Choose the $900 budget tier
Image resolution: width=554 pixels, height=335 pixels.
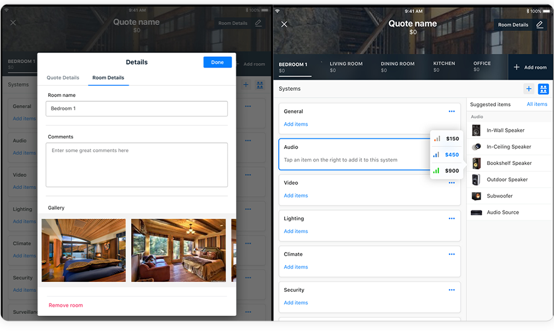[446, 171]
